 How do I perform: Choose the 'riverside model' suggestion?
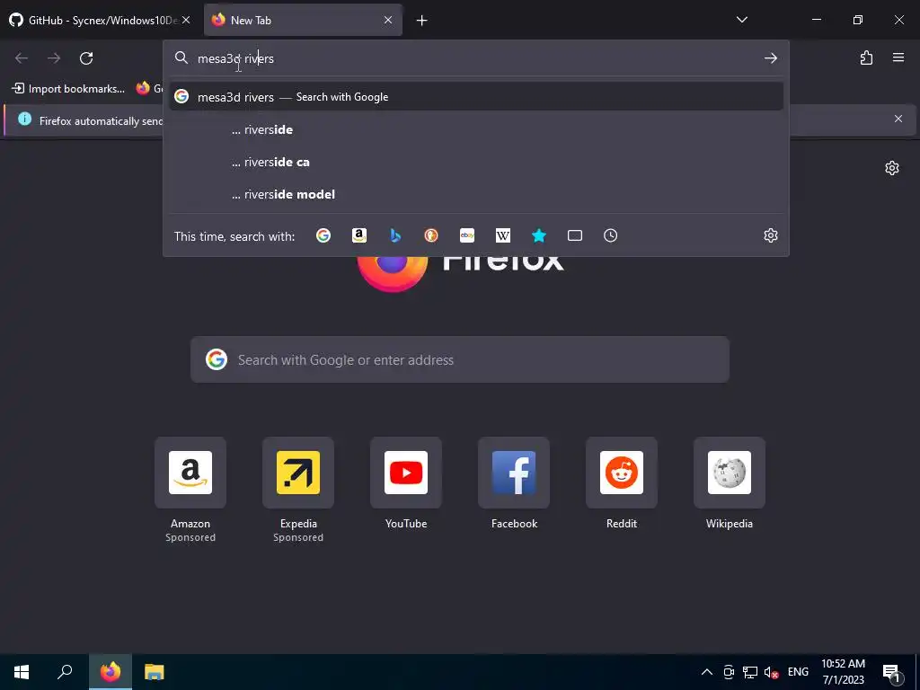point(476,194)
